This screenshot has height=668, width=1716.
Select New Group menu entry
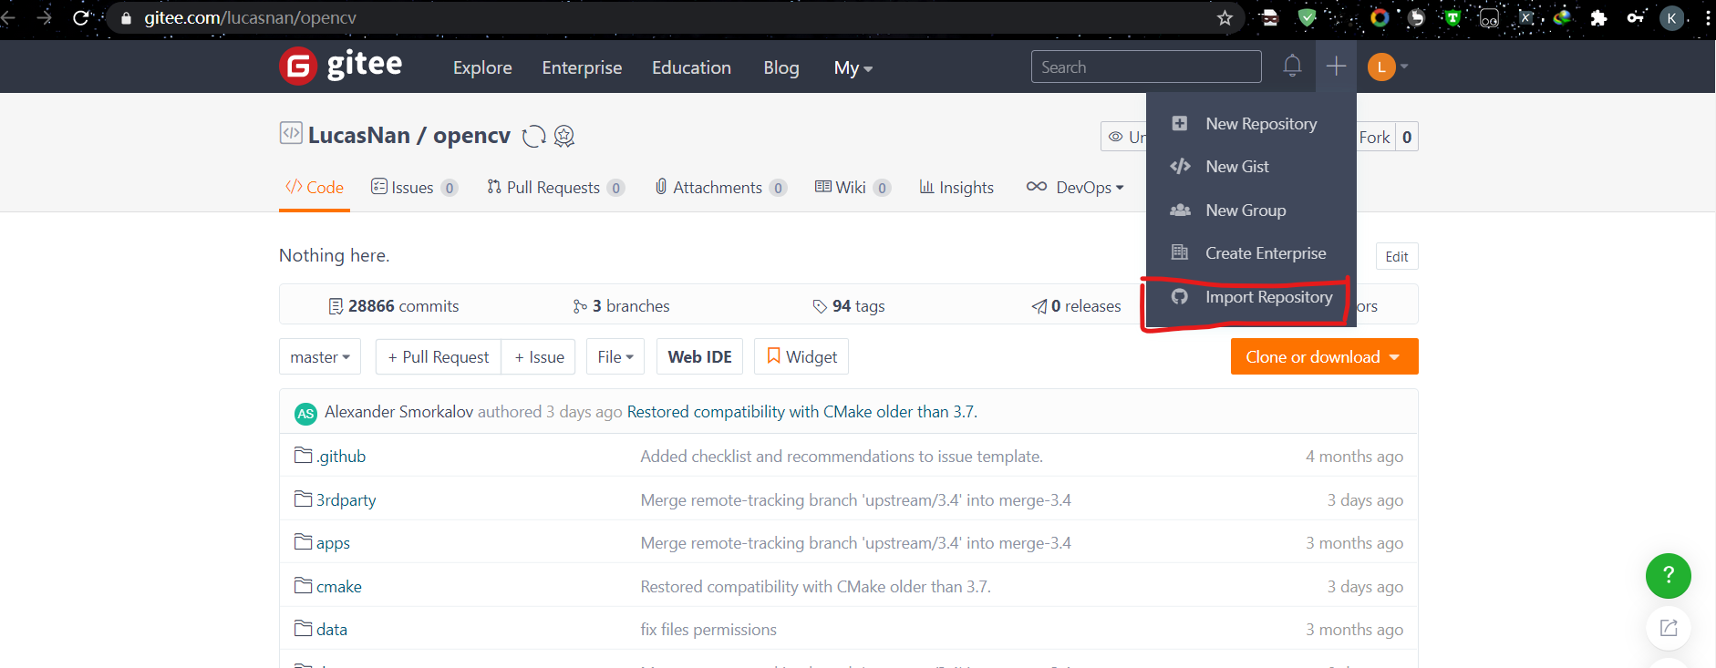point(1251,211)
